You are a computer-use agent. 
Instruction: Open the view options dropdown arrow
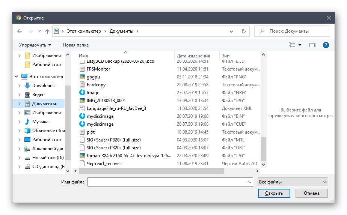tap(300, 45)
